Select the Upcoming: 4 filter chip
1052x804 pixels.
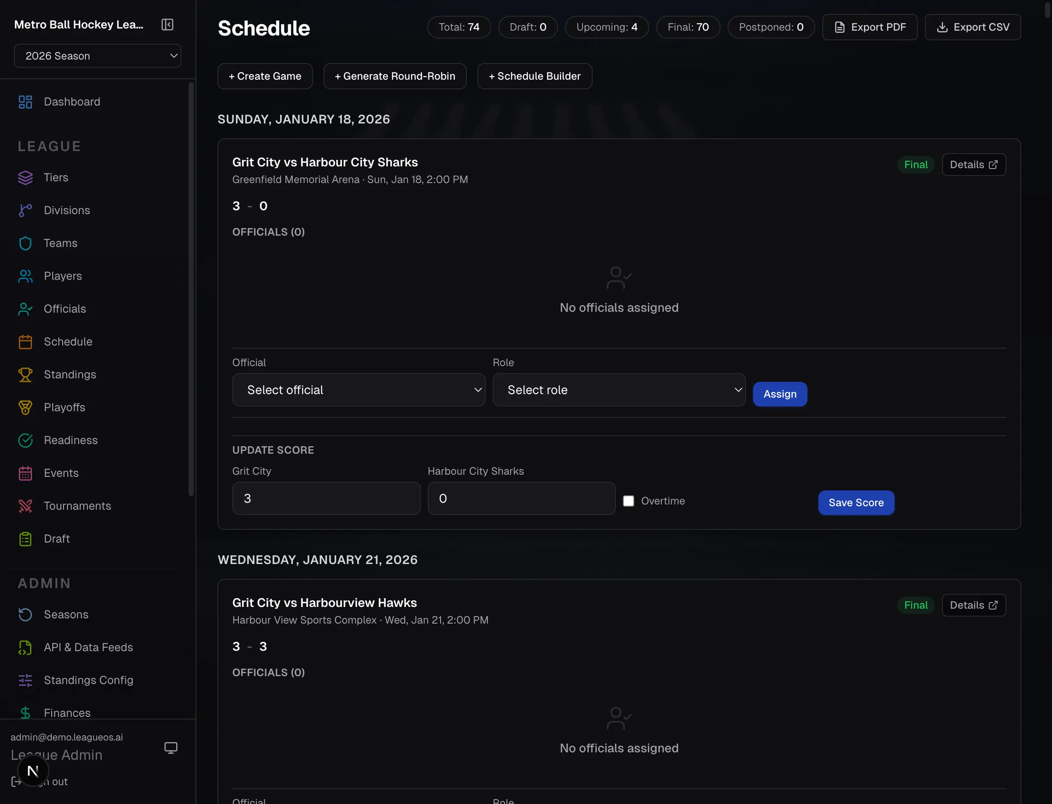tap(607, 27)
